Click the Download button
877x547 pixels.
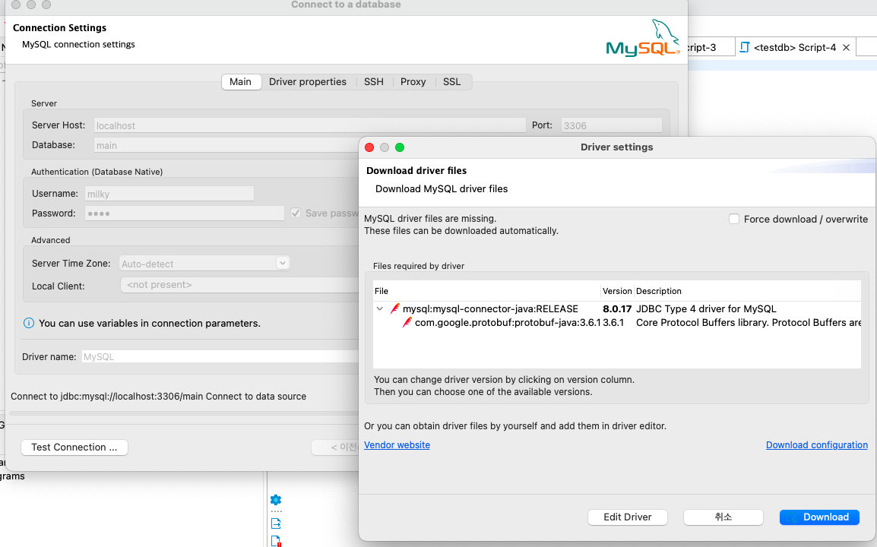[819, 517]
